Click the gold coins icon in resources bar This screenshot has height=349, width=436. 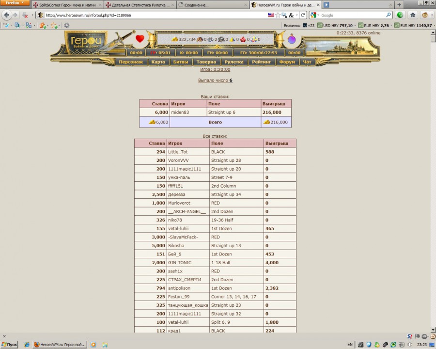pyautogui.click(x=175, y=39)
